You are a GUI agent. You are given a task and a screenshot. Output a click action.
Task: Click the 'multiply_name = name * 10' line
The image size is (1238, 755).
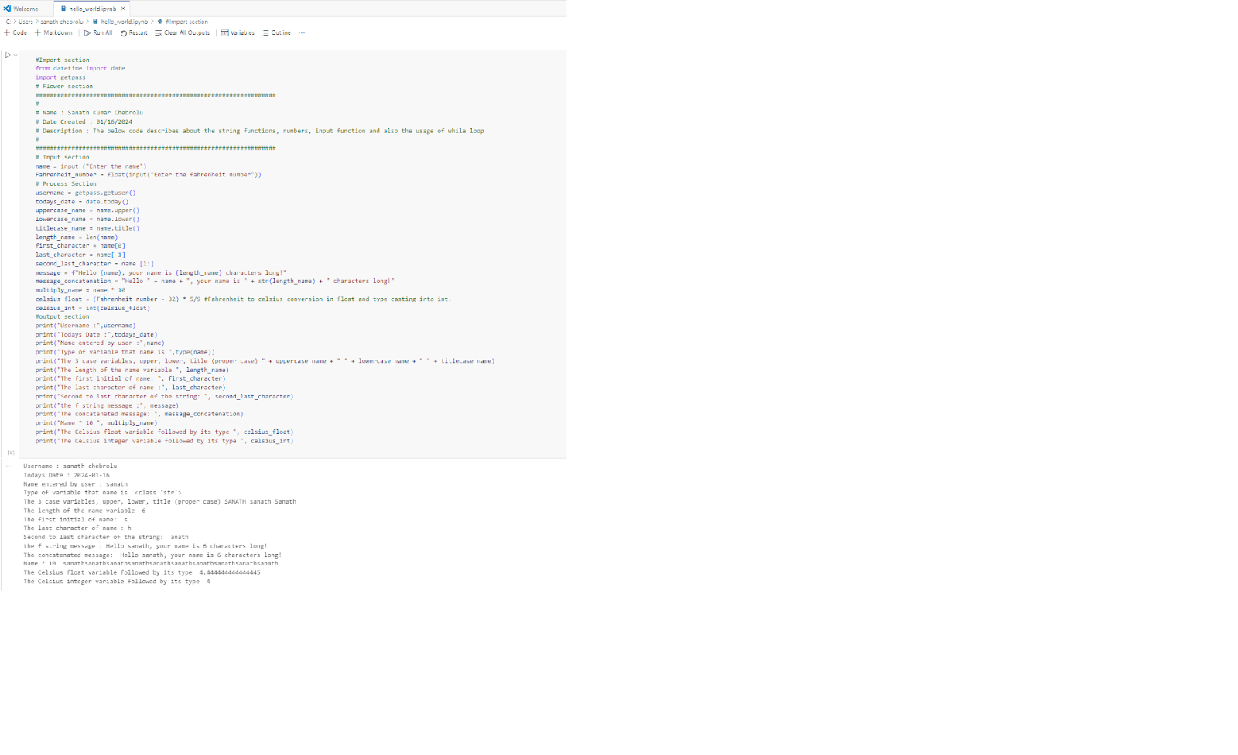point(80,290)
